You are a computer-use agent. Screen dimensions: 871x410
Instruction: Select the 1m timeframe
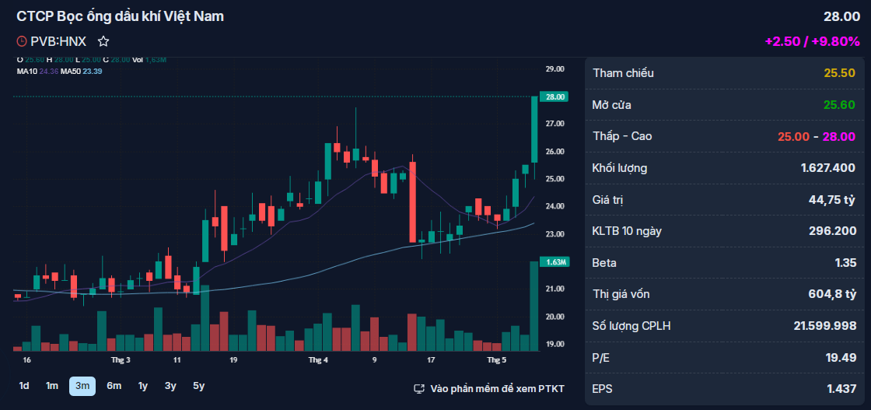(51, 386)
